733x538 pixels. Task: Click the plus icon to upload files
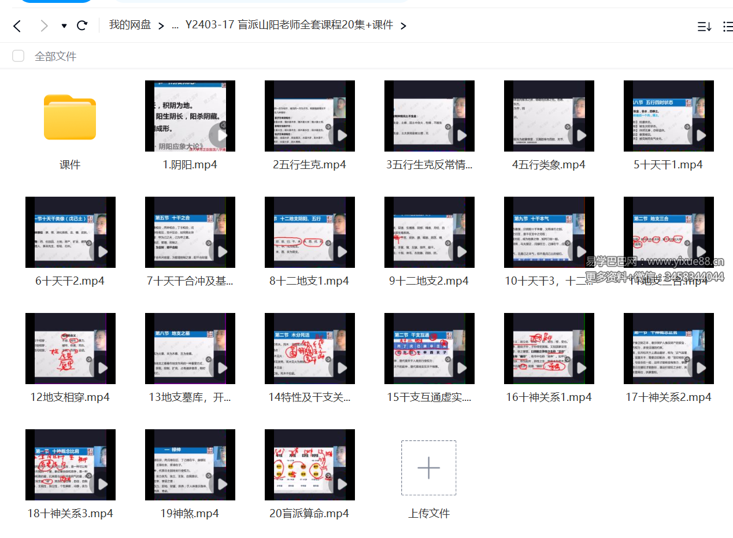[x=429, y=466]
